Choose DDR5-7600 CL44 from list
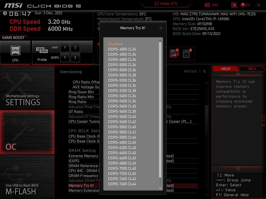 coord(122,184)
